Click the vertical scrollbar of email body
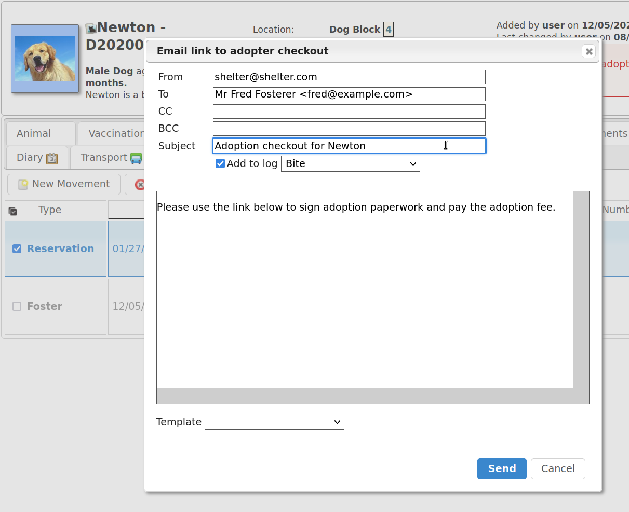This screenshot has width=629, height=512. point(581,289)
